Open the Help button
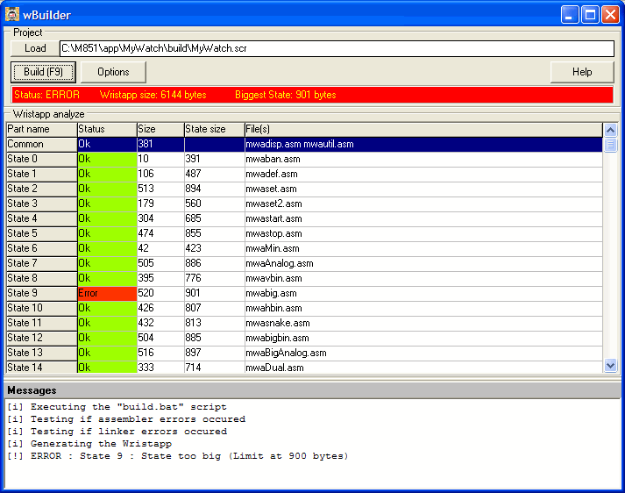 pyautogui.click(x=581, y=72)
